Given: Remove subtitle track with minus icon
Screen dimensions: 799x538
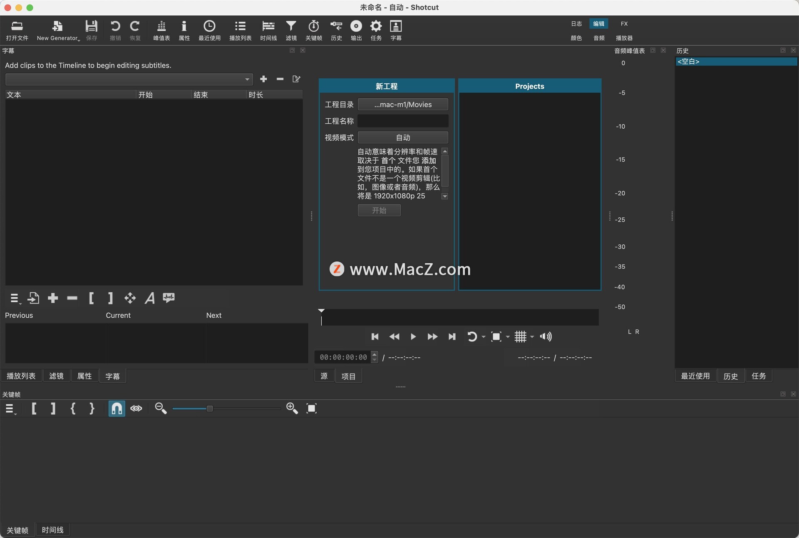Looking at the screenshot, I should point(280,79).
